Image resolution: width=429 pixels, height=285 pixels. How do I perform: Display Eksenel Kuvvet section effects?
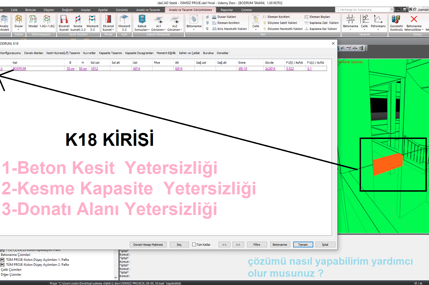64,23
